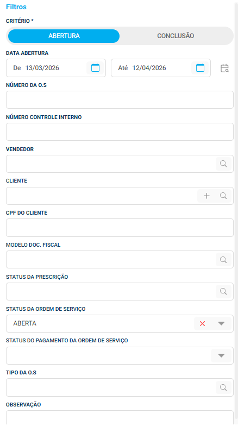Screen dimensions: 238x432
Task: Click the Número da O.S field
Action: coord(120,100)
